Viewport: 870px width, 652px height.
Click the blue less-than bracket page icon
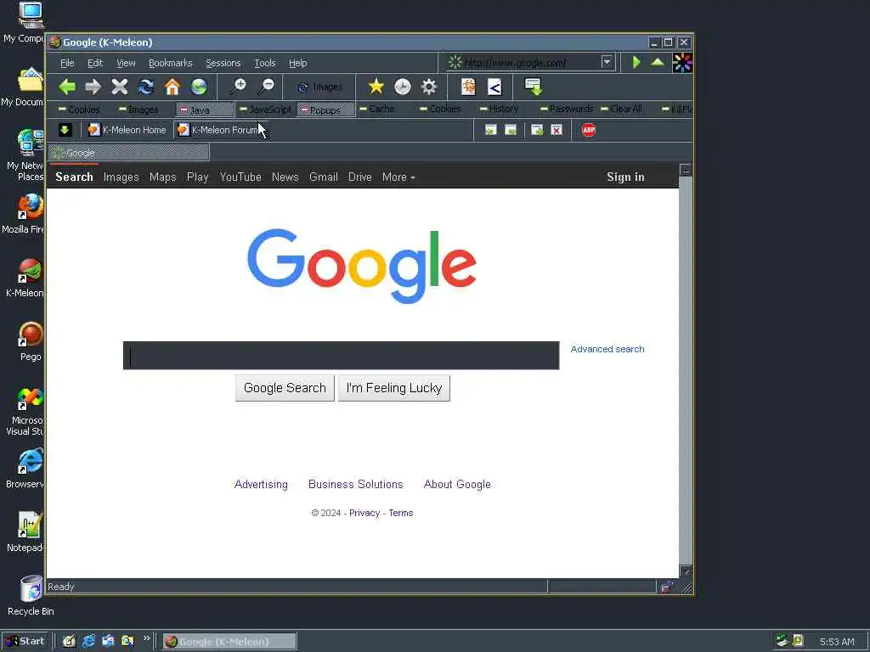[x=494, y=87]
